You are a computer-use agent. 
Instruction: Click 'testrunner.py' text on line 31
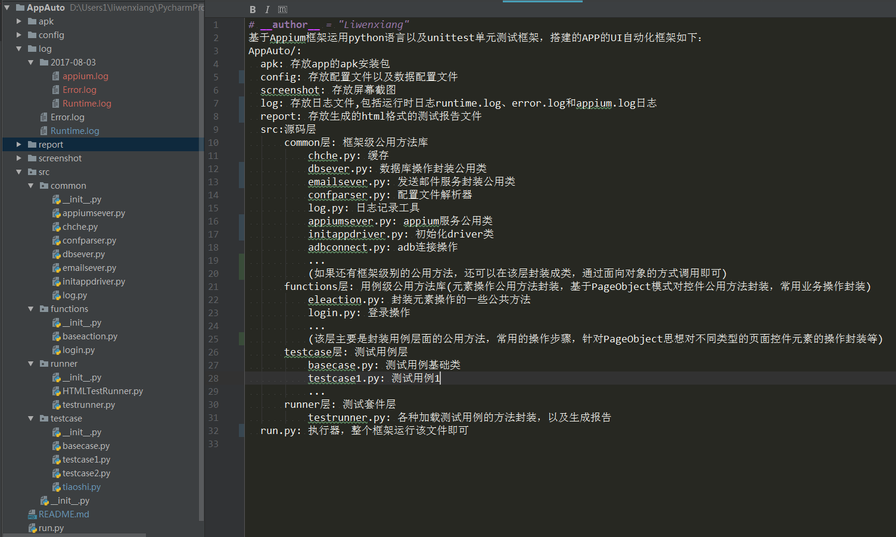tap(347, 417)
